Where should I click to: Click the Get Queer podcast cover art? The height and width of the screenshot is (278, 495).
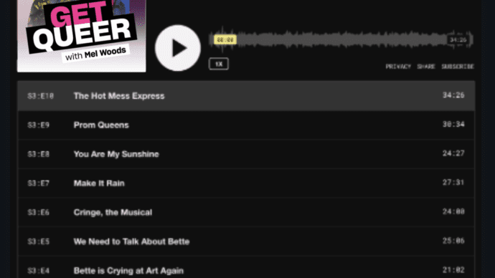[x=82, y=36]
